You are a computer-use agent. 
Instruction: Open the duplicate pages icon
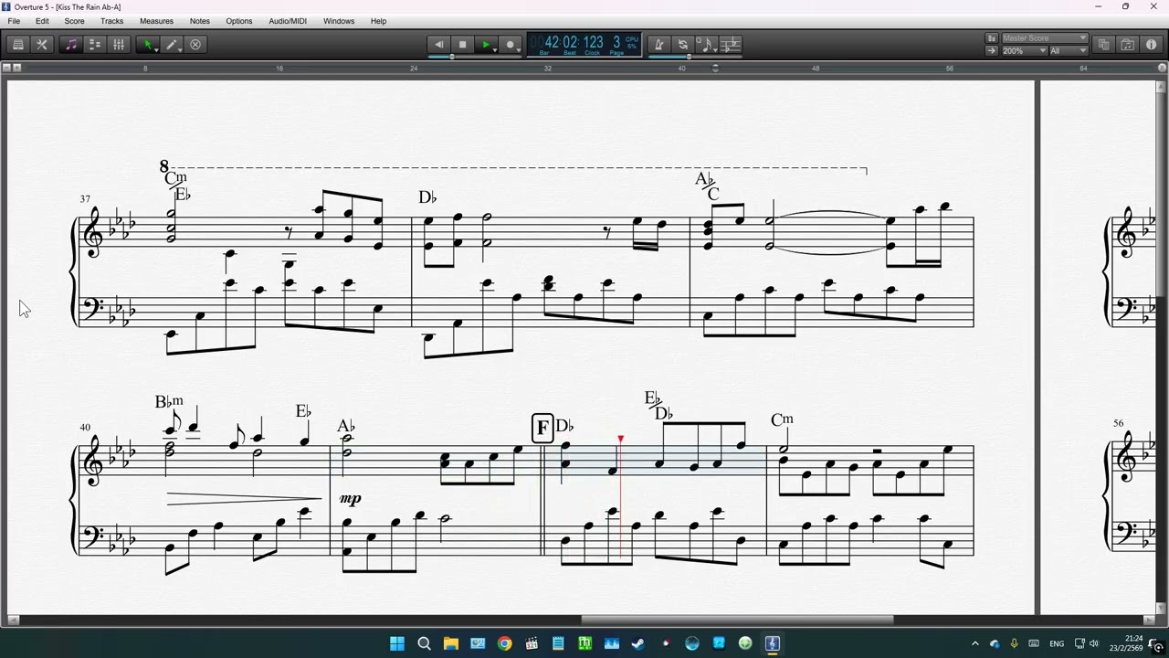pos(1103,44)
